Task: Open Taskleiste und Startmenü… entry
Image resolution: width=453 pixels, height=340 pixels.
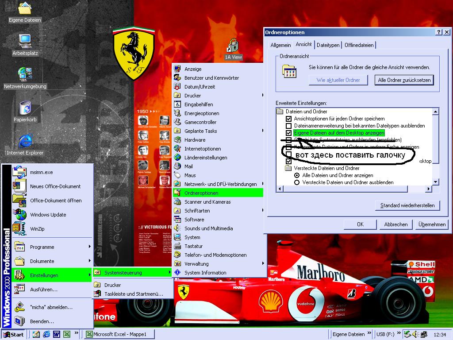Action: click(x=133, y=294)
